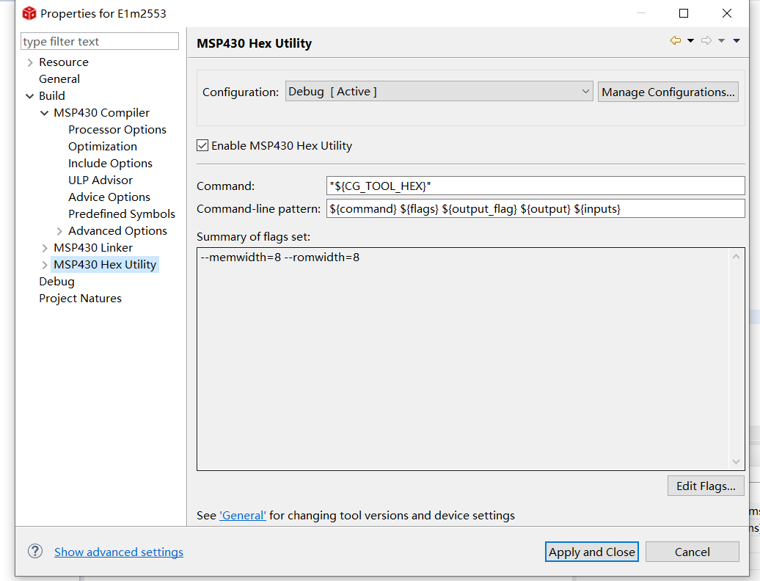Screen dimensions: 760x581
Task: Select MSP430 Linker tree item
Action: (x=93, y=248)
